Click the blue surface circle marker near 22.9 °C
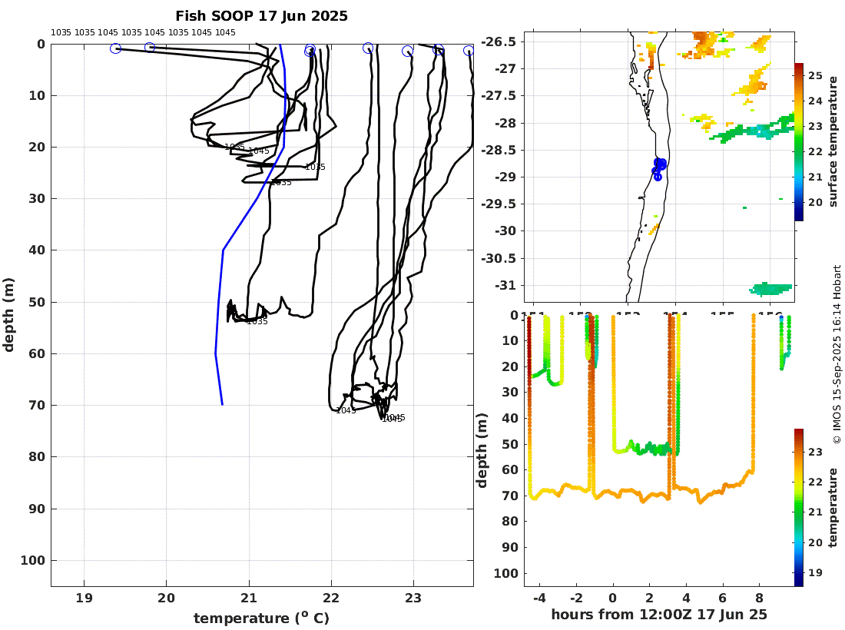 (x=407, y=51)
